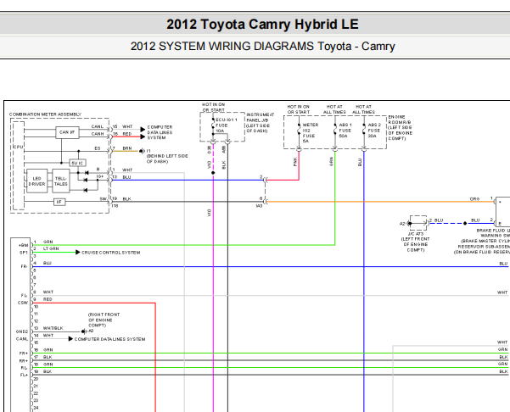Click the "CANH" label inside the meter assembly
The height and width of the screenshot is (412, 510).
tap(98, 134)
